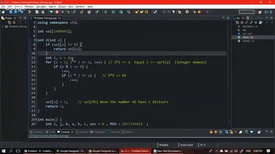Image resolution: width=275 pixels, height=154 pixels.
Task: Select std namespace entry in Outline
Action: click(x=244, y=30)
